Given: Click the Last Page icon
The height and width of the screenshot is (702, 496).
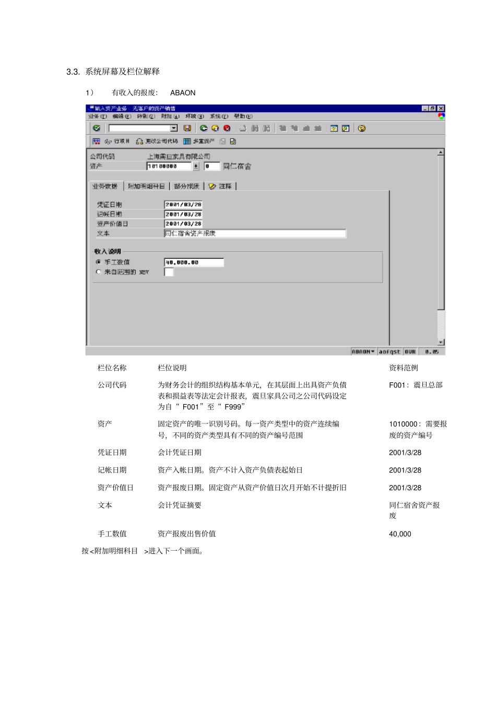Looking at the screenshot, I should pyautogui.click(x=318, y=128).
